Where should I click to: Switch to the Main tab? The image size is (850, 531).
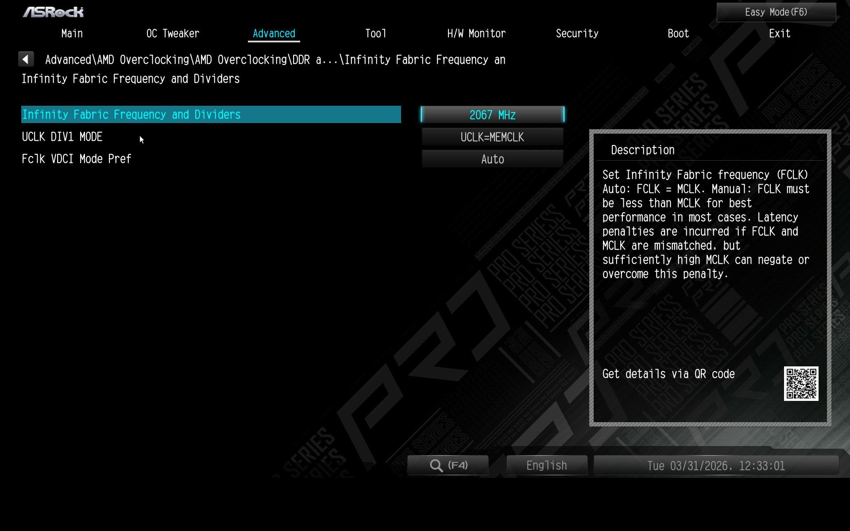(x=72, y=34)
